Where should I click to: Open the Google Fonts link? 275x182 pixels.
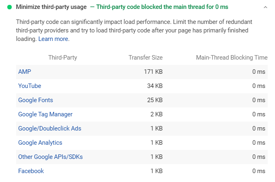tap(36, 100)
